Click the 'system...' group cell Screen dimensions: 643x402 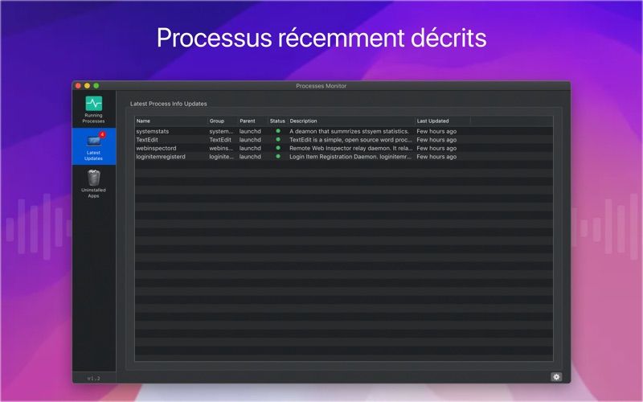pyautogui.click(x=221, y=131)
